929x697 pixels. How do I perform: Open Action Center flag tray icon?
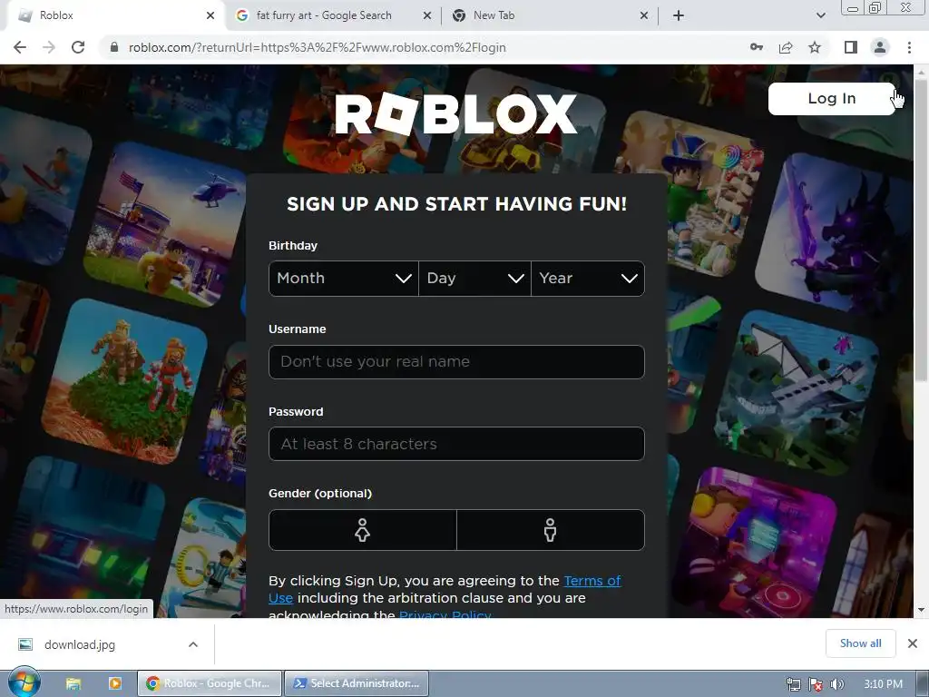pos(816,684)
